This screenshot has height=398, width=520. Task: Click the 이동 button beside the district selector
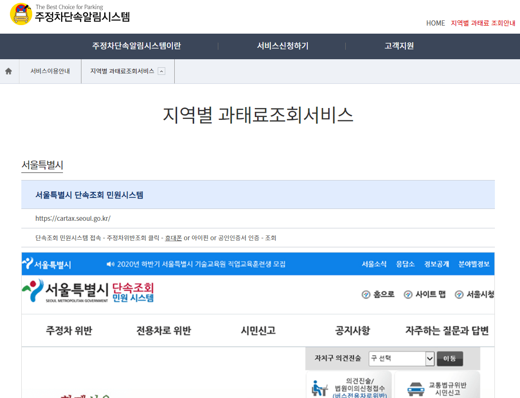pos(449,359)
